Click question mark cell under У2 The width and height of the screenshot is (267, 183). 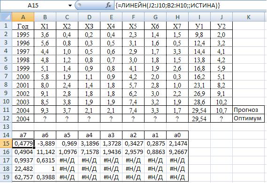coord(221,118)
